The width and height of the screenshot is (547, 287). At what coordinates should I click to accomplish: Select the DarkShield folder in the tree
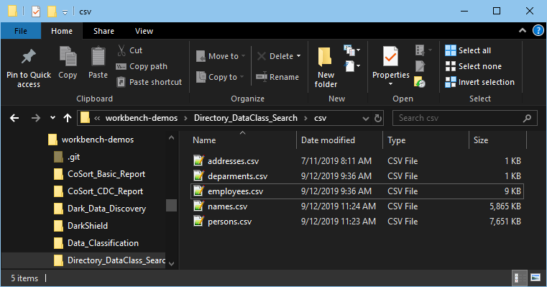[x=81, y=226]
